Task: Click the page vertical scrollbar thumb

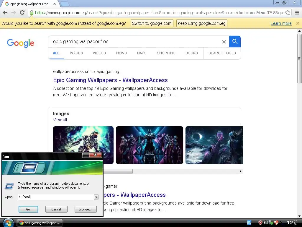Action: pyautogui.click(x=299, y=59)
